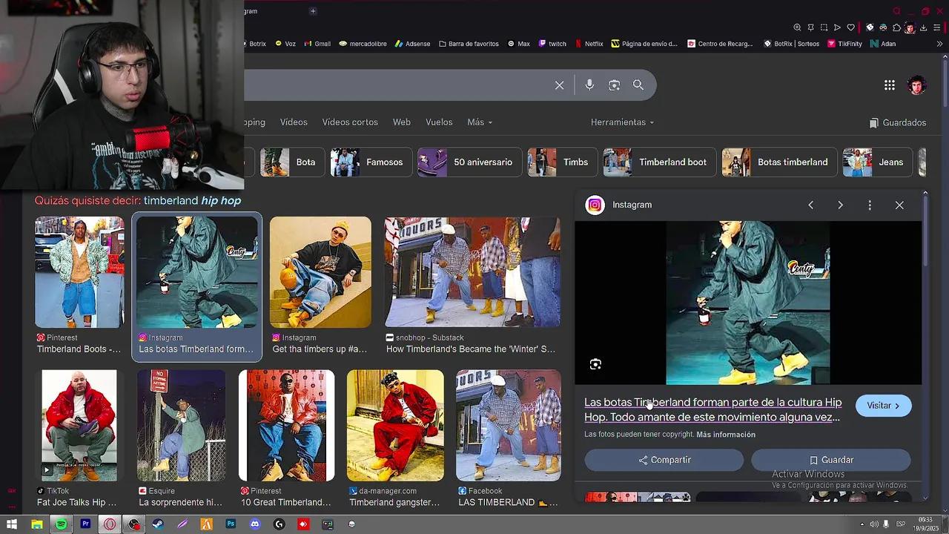
Task: Open Photoshop from the taskbar
Action: pos(231,524)
